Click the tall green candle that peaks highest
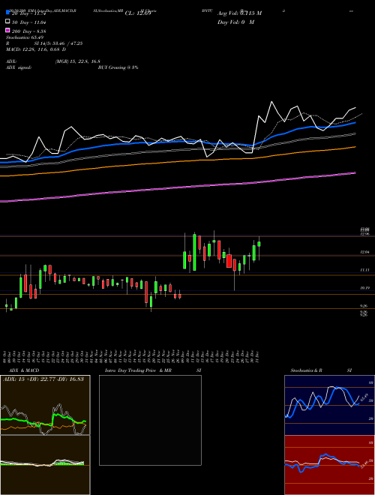375x495 pixels. tap(194, 252)
